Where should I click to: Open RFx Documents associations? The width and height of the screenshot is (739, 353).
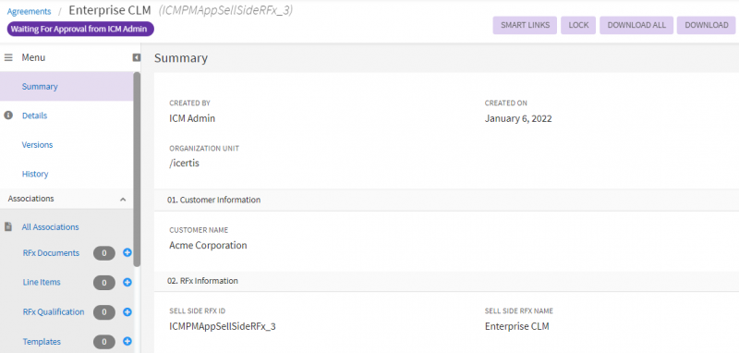coord(51,253)
